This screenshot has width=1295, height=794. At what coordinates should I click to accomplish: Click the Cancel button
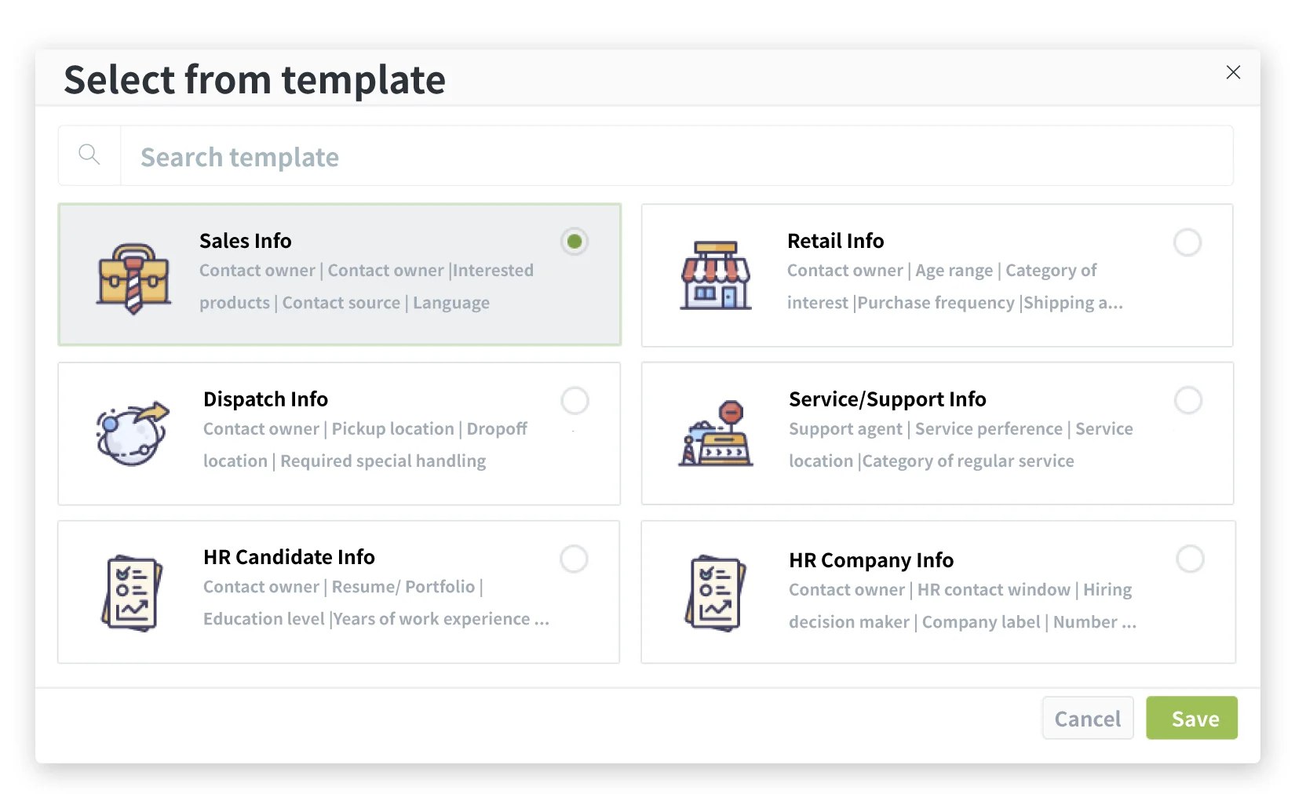[x=1087, y=718]
